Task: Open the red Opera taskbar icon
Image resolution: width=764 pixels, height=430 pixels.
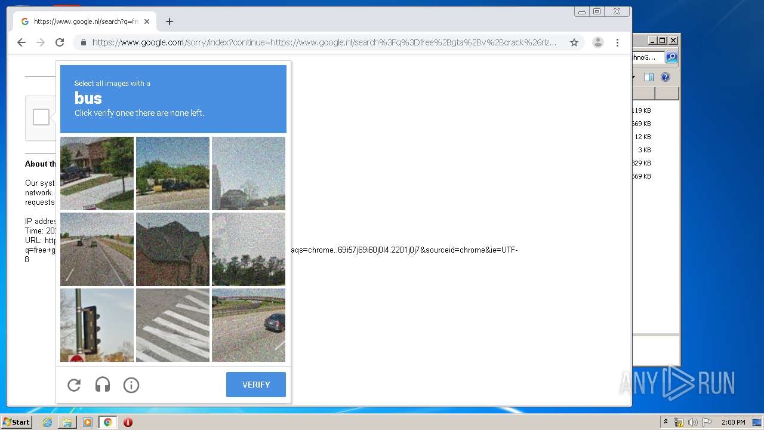Action: tap(128, 422)
